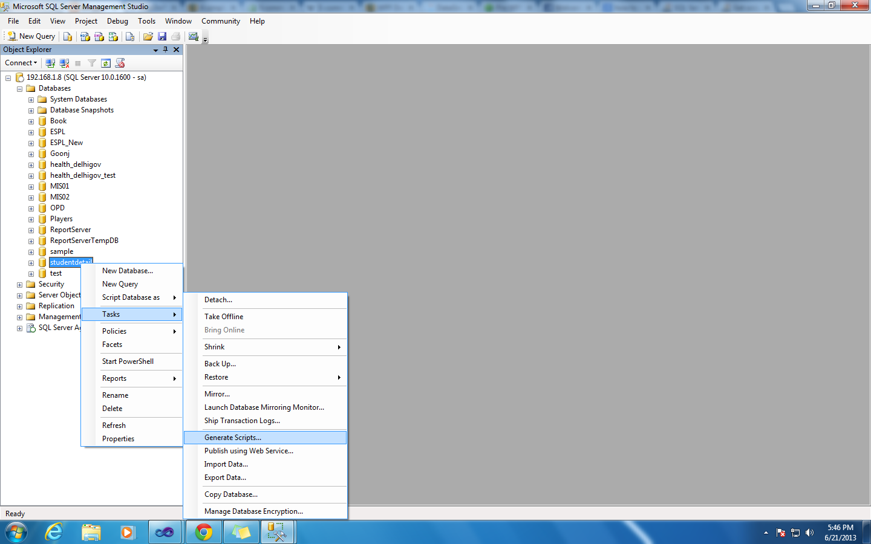Screen dimensions: 871x544
Task: Click the Save floppy disk icon
Action: 162,36
